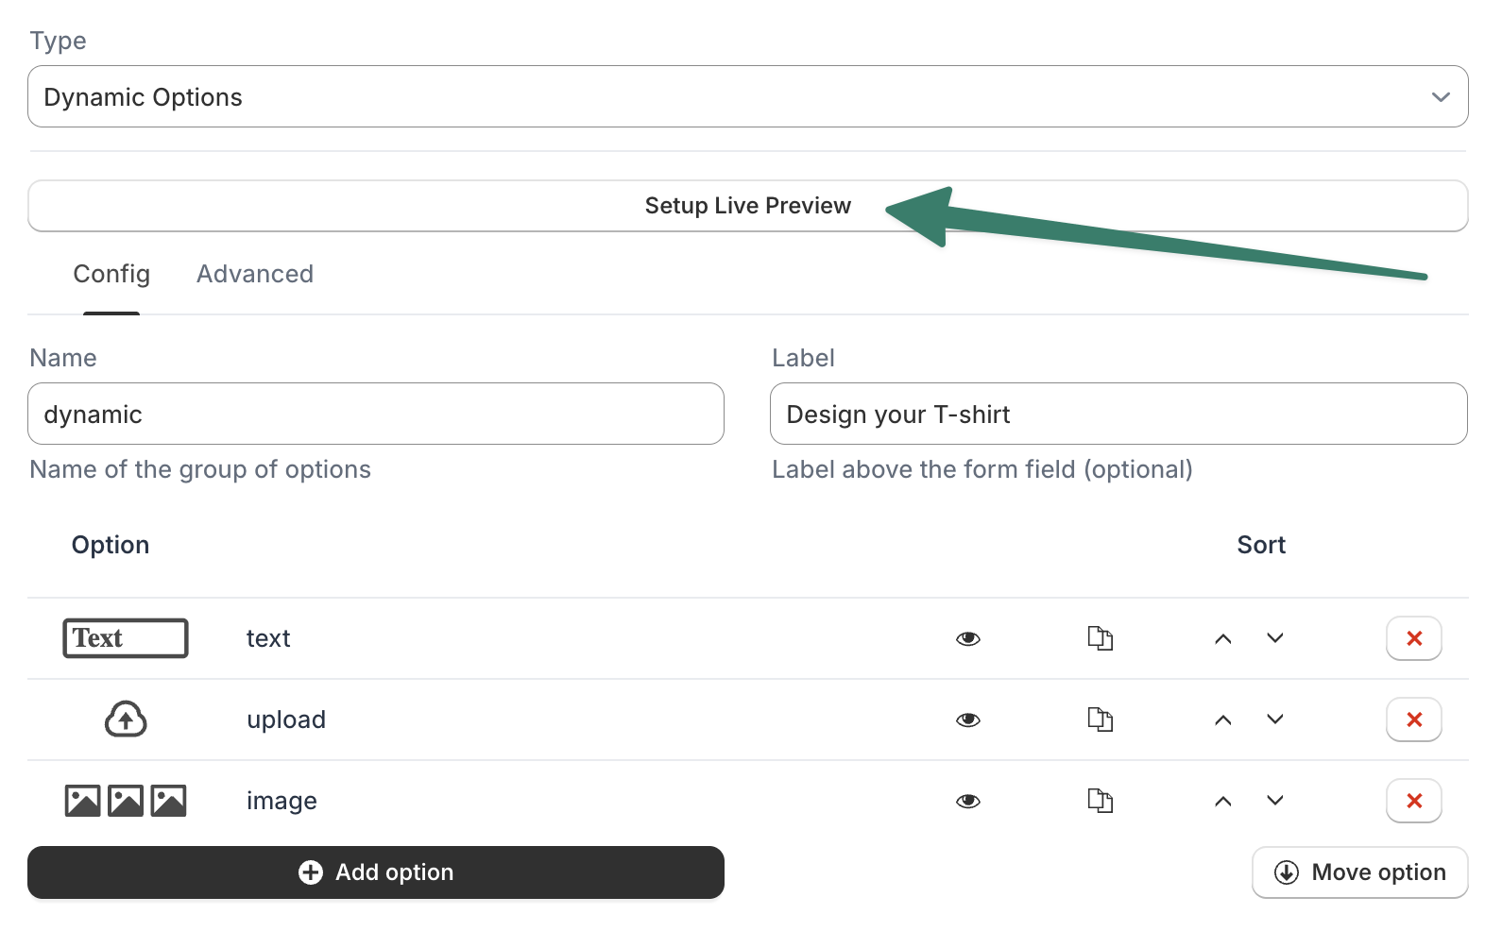Viewport: 1502px width, 931px height.
Task: Move the image option up
Action: [1223, 801]
